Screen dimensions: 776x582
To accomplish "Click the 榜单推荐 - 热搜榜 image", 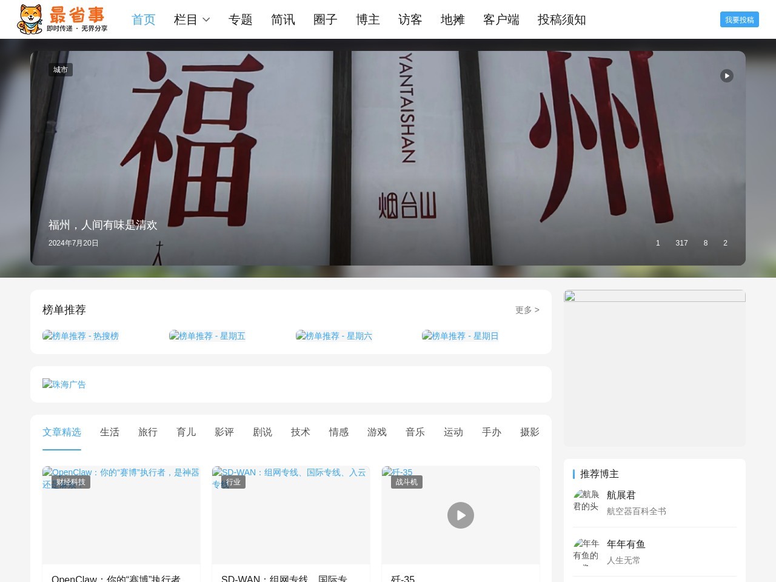I will [x=81, y=336].
